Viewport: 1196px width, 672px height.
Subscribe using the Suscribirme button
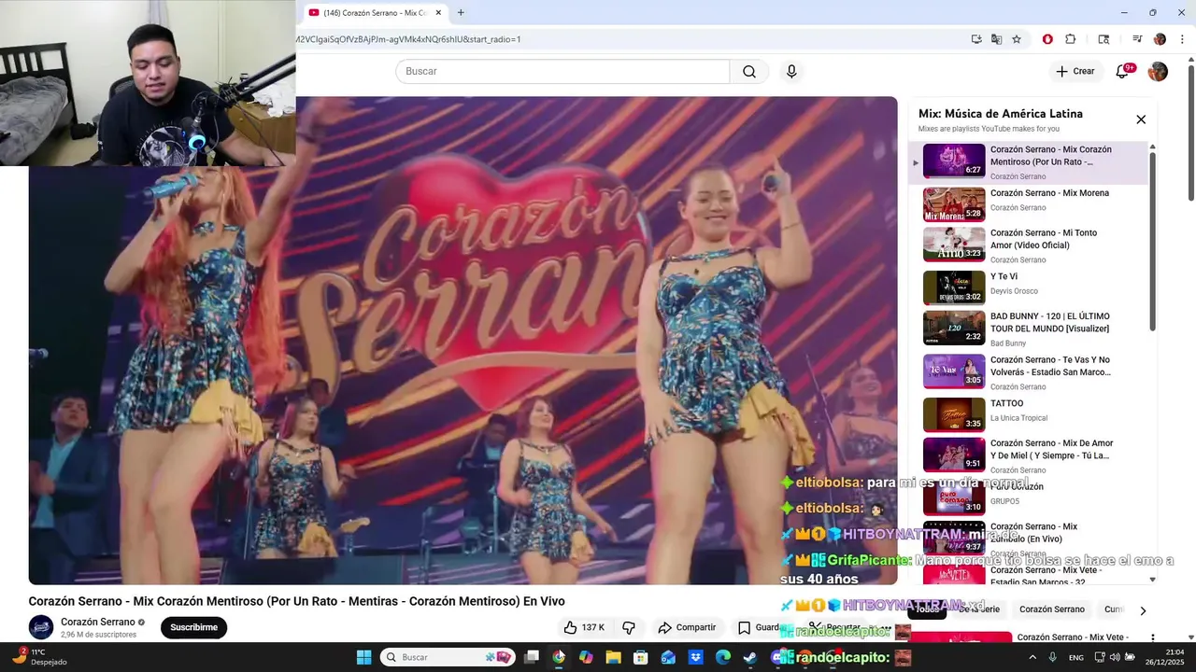pos(193,627)
